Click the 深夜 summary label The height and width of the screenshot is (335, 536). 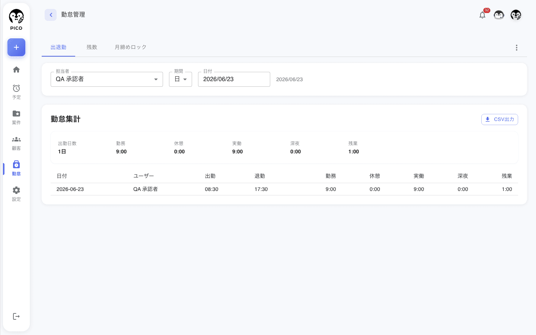click(x=295, y=143)
